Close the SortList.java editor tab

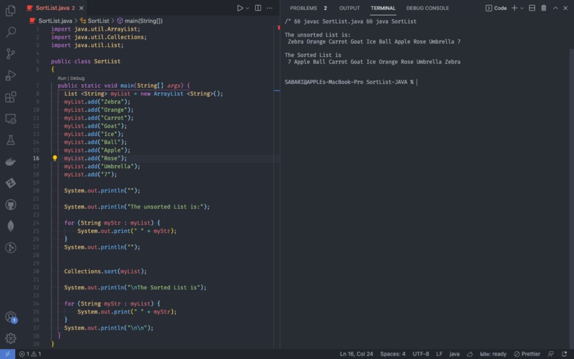(81, 8)
